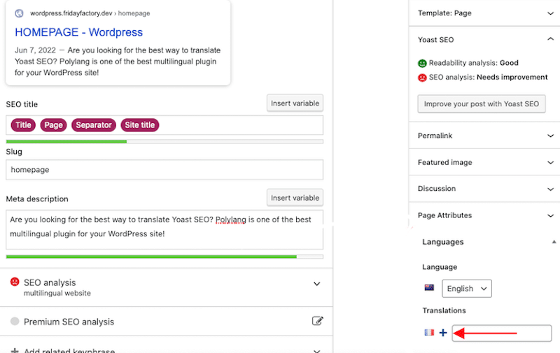
Task: Click the grey circle beside Premium SEO analysis
Action: (x=15, y=322)
